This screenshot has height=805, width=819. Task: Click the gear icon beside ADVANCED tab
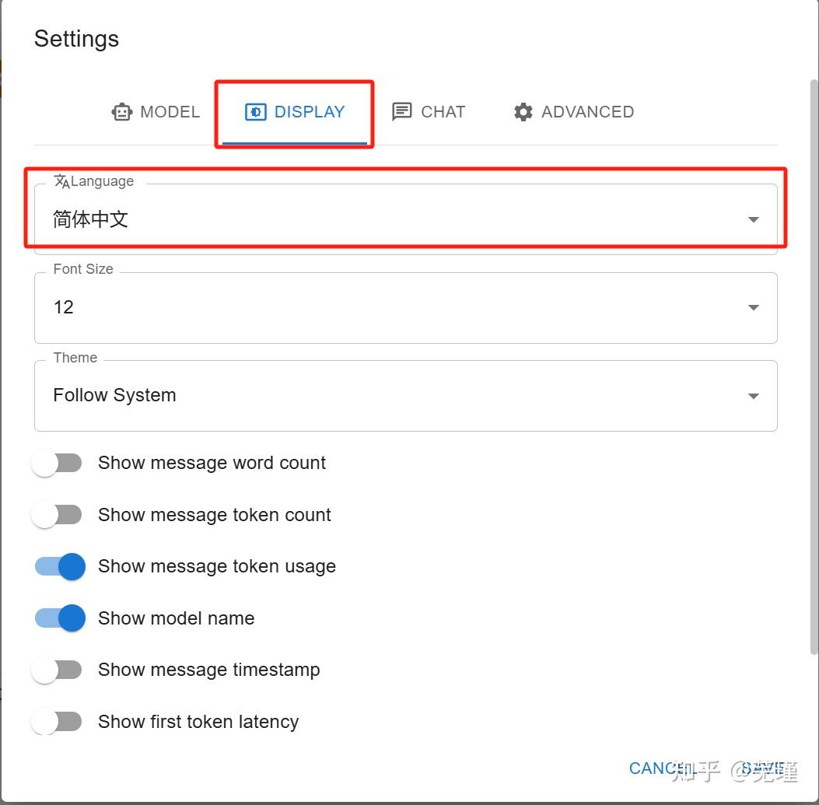click(523, 112)
